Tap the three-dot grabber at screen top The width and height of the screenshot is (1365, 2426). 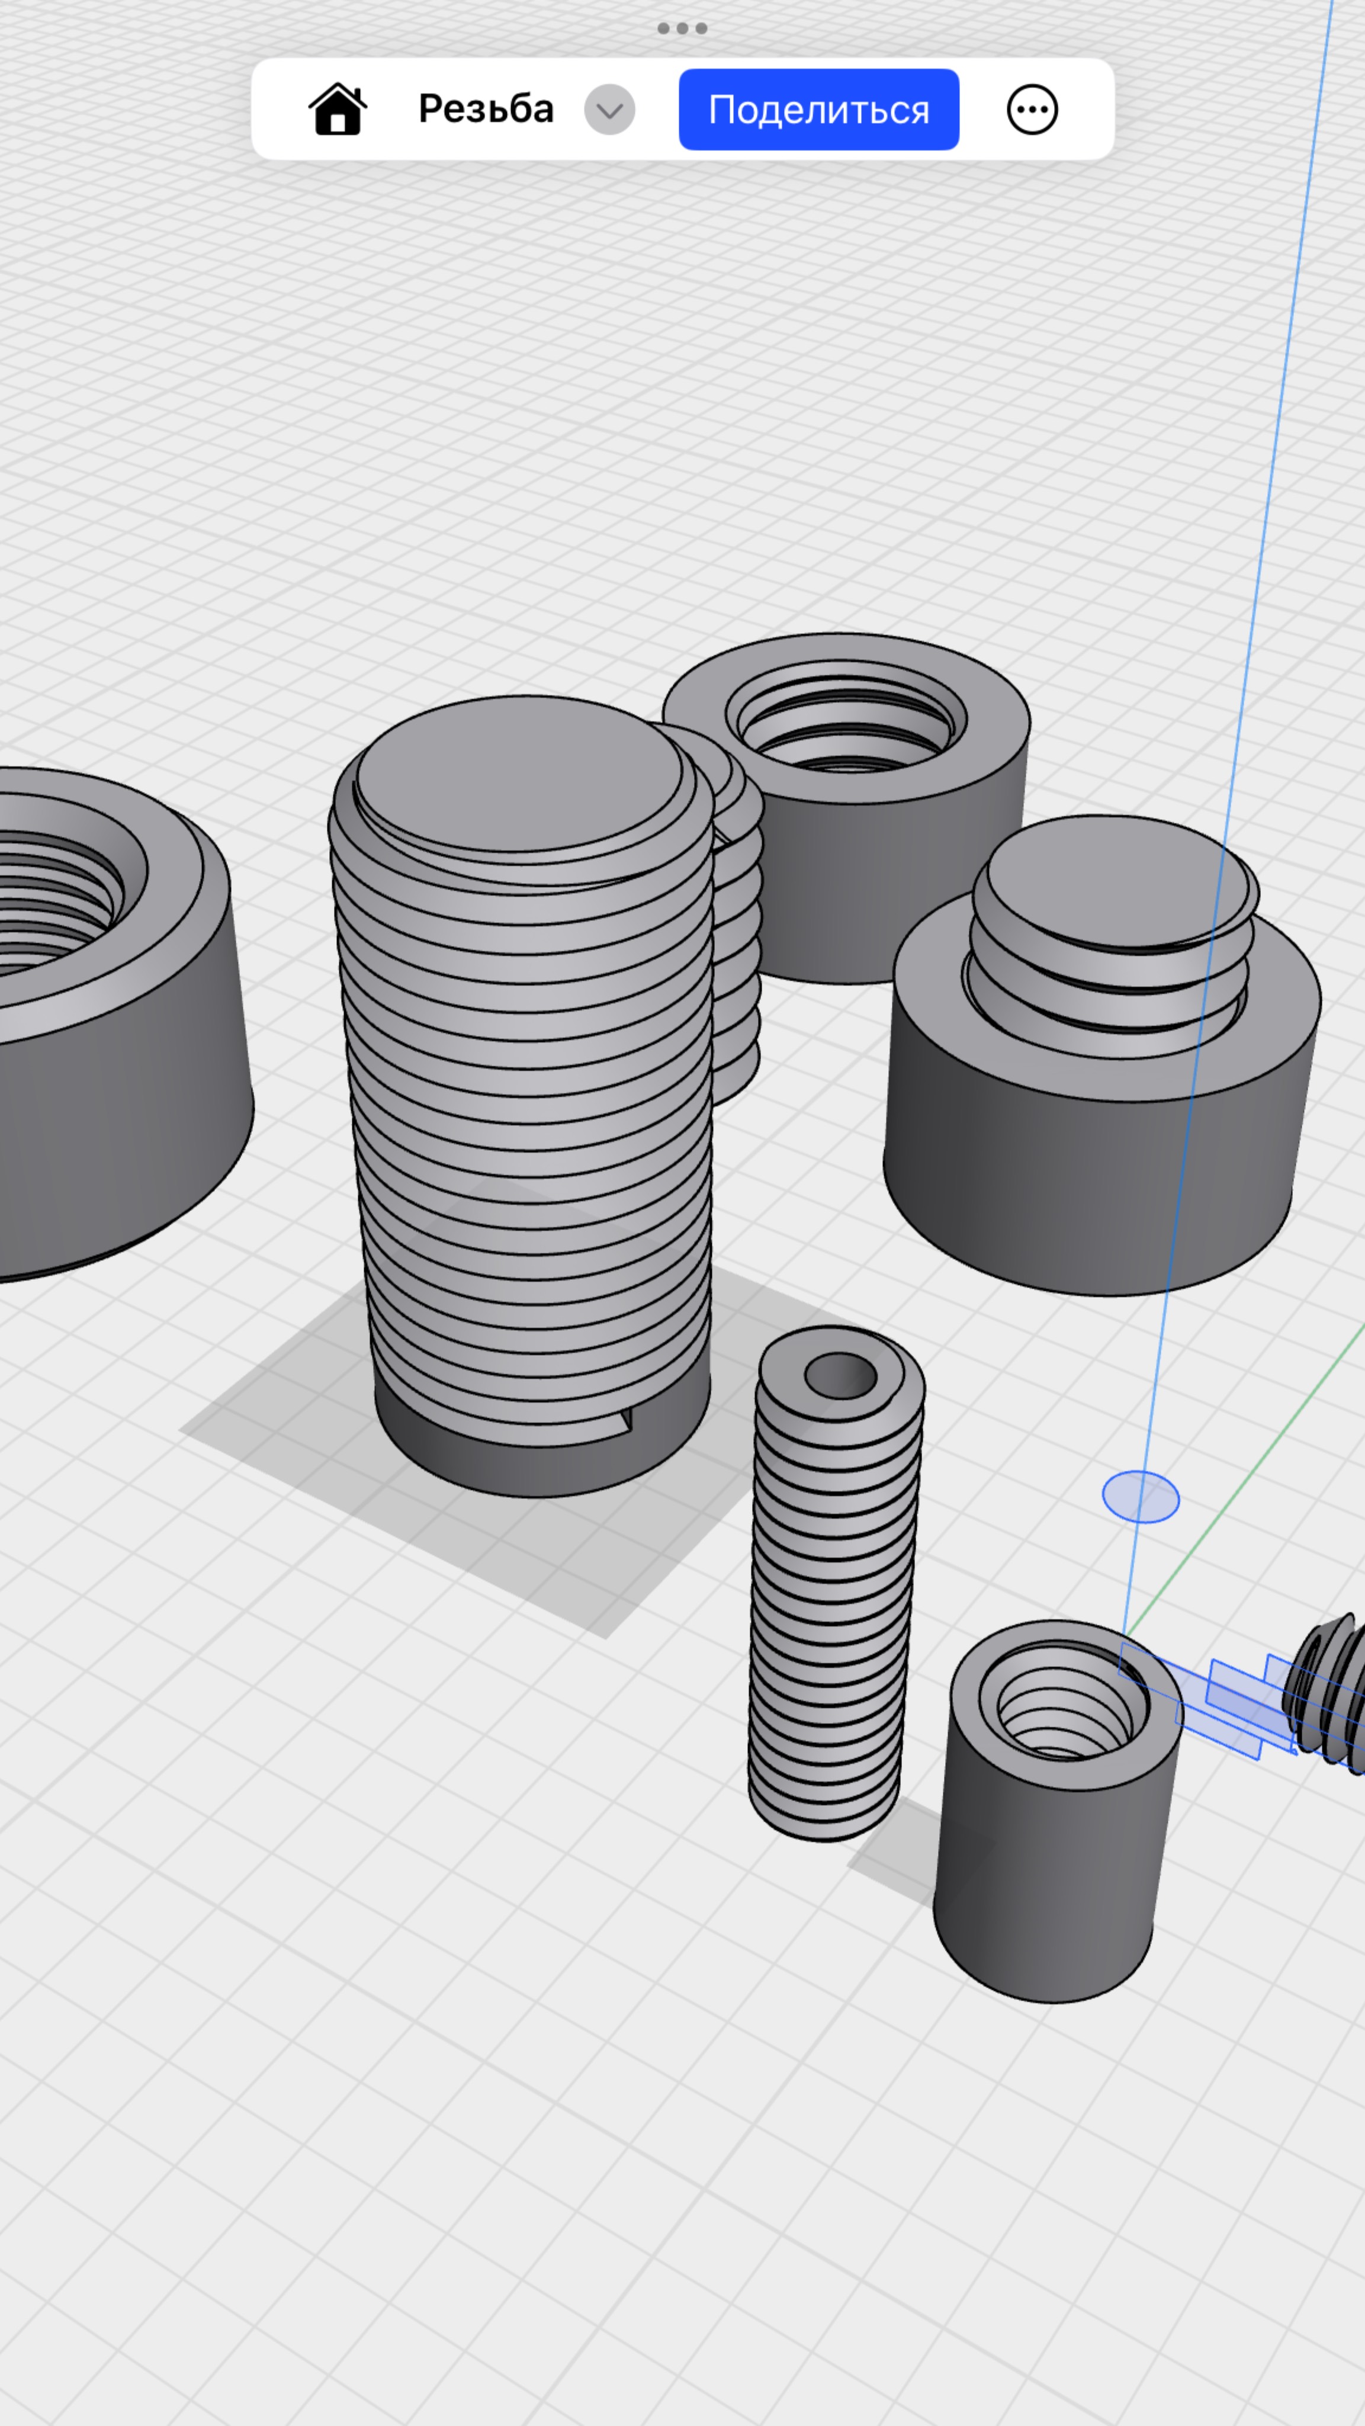pos(682,28)
